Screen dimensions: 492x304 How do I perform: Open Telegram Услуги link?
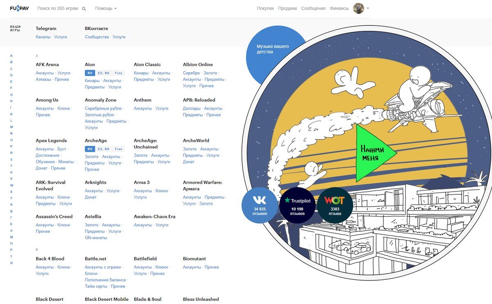click(x=60, y=37)
